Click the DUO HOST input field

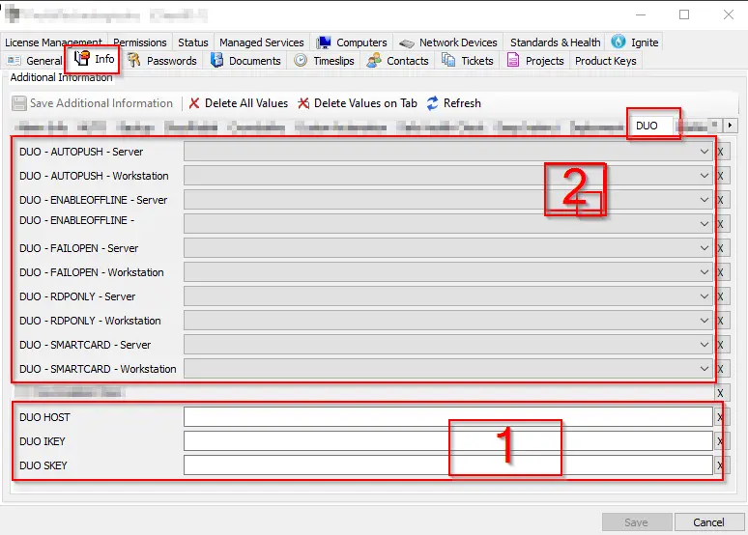coord(448,417)
